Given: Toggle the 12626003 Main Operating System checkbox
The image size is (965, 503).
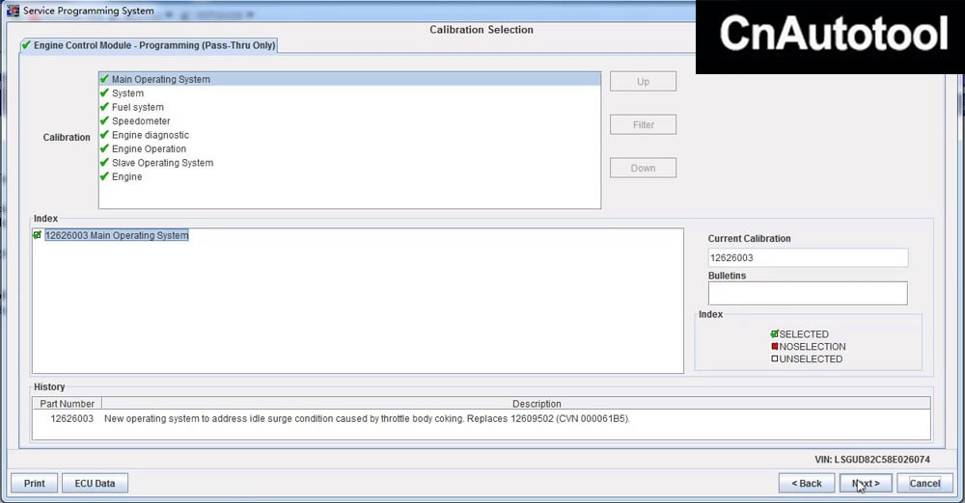Looking at the screenshot, I should (x=38, y=235).
